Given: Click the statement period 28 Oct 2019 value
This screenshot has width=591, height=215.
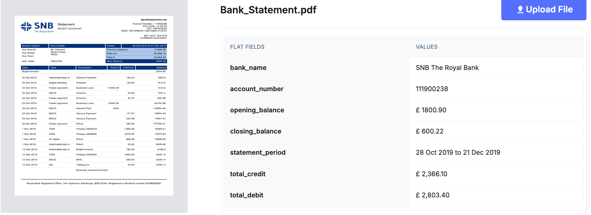Looking at the screenshot, I should click(458, 152).
